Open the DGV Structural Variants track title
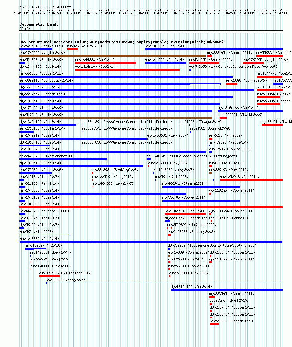 122,42
